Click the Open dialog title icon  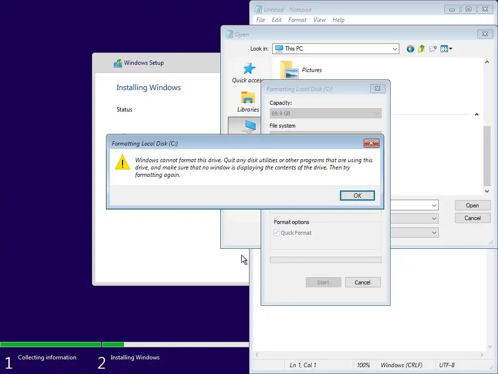pos(230,34)
